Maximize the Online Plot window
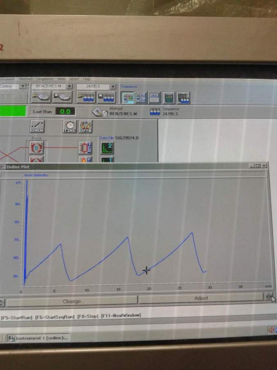 [x=258, y=166]
